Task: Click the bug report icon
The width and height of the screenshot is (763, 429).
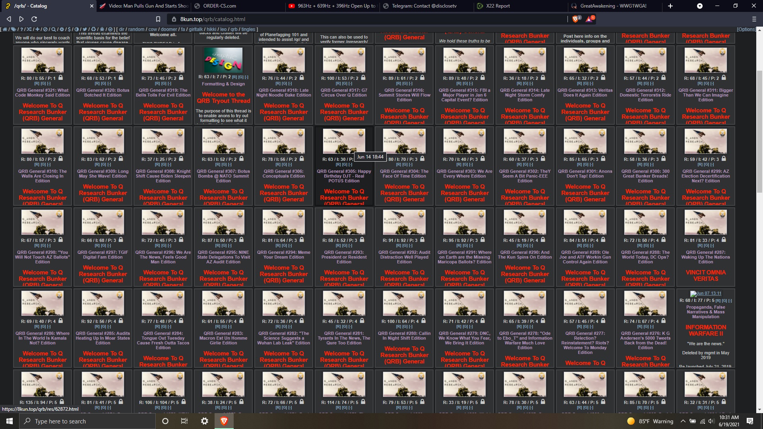Action: tap(102, 29)
